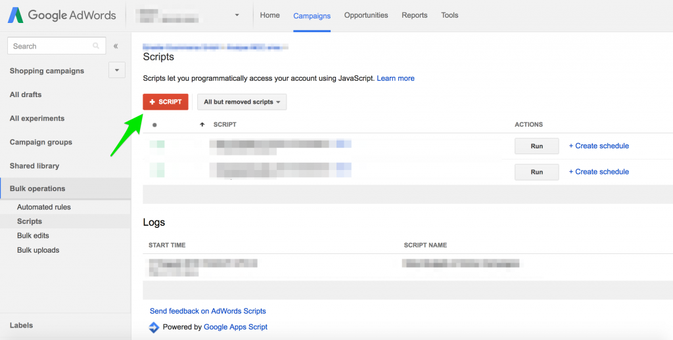The width and height of the screenshot is (673, 340).
Task: Run the first script in the list
Action: point(536,146)
